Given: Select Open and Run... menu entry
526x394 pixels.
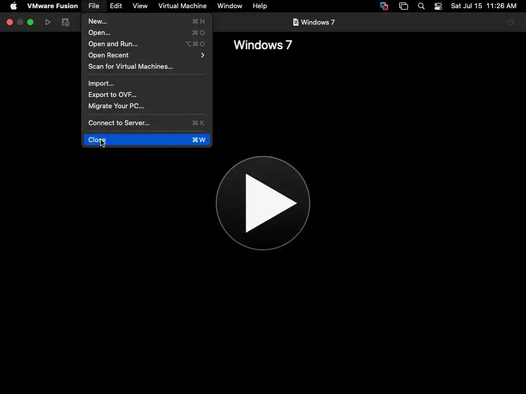Looking at the screenshot, I should (146, 44).
